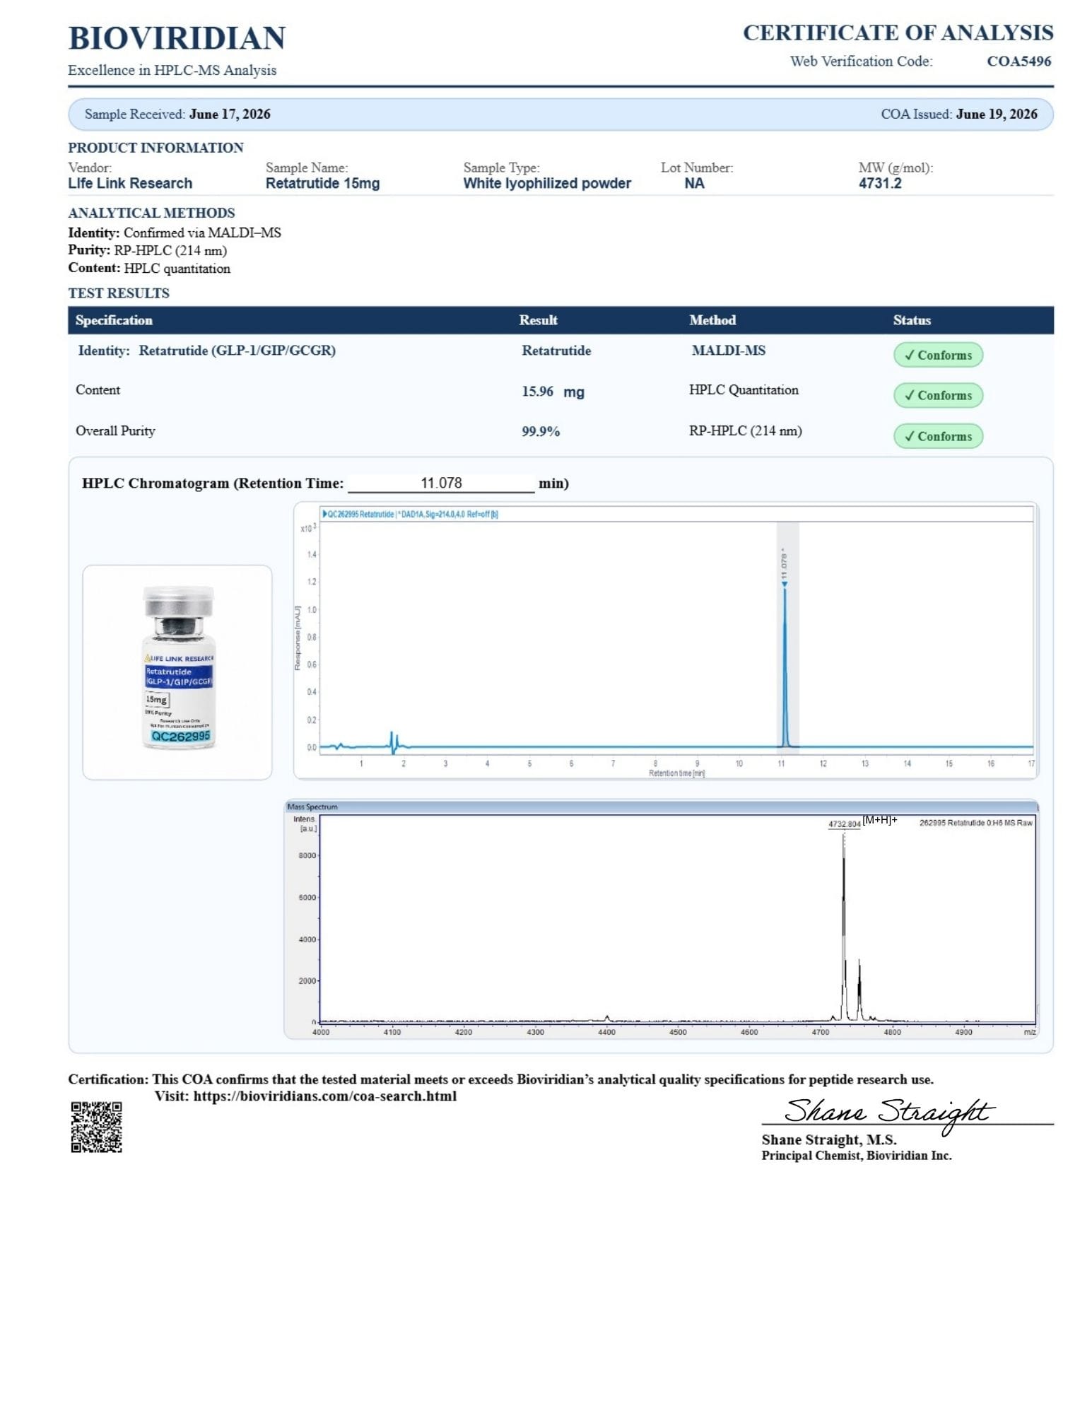
Task: Open the bioviridians.com coa-search link
Action: click(x=325, y=1096)
